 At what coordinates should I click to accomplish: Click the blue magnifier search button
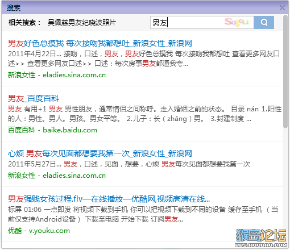pos(264,22)
